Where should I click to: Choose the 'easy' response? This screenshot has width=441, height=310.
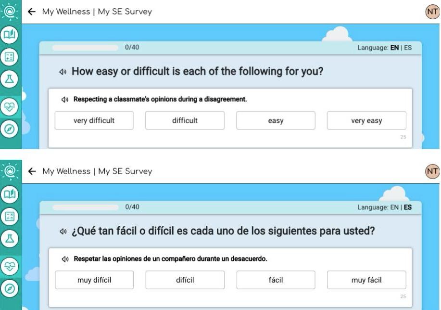click(275, 120)
